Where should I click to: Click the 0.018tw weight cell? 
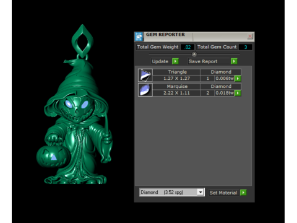(225, 93)
